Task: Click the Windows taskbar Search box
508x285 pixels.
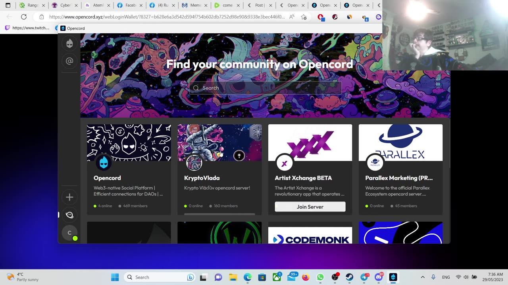Action: [x=160, y=277]
